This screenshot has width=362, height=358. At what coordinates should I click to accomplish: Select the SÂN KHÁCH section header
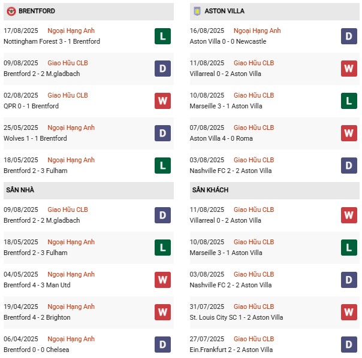click(210, 190)
